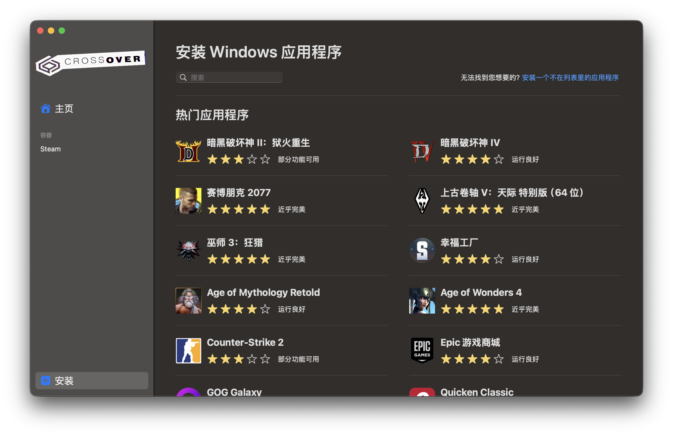
Task: Click the Diablo II Resurrected app icon
Action: click(188, 151)
